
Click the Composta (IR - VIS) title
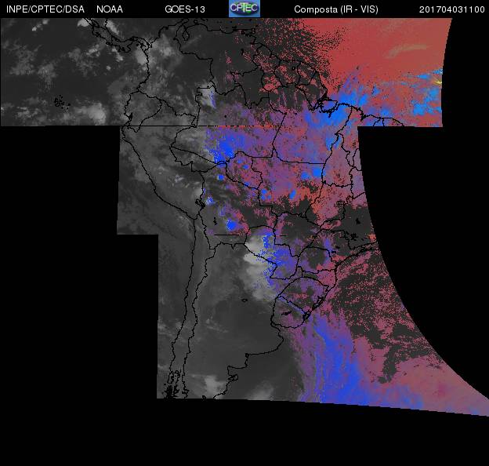click(336, 9)
